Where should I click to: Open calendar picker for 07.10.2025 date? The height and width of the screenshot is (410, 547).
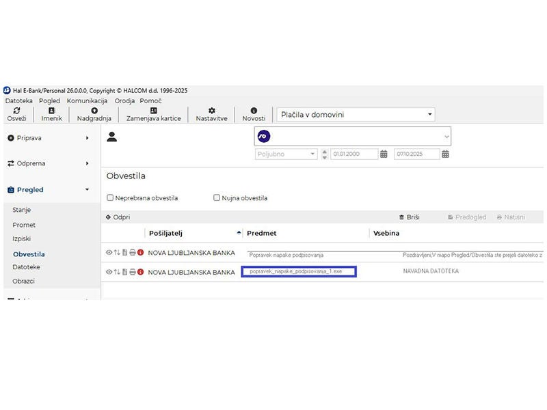pyautogui.click(x=445, y=154)
